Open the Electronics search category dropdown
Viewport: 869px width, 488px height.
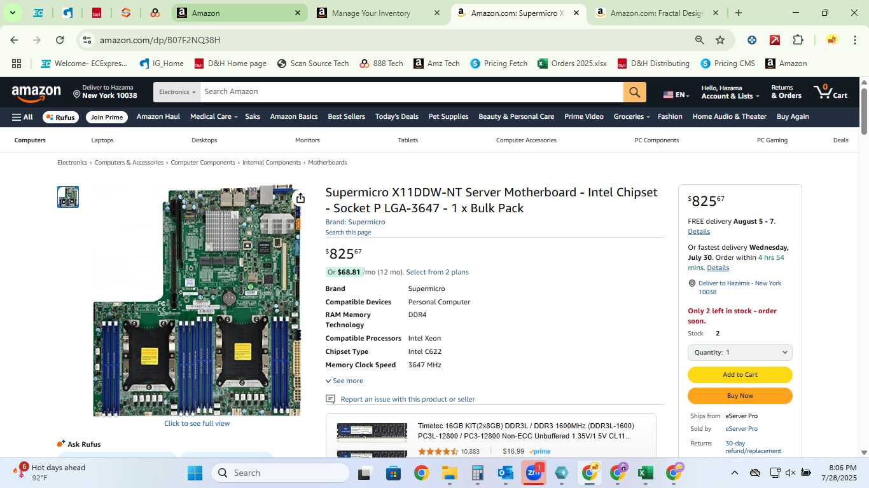pyautogui.click(x=177, y=92)
